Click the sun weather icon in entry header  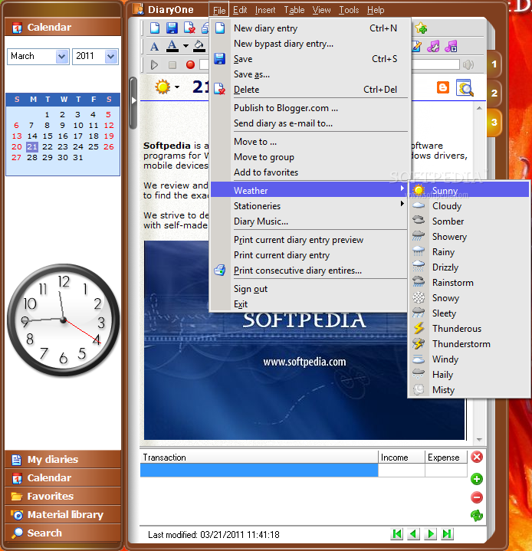(x=163, y=87)
